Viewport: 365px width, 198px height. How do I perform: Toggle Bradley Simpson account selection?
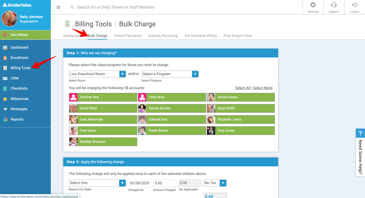(103, 142)
